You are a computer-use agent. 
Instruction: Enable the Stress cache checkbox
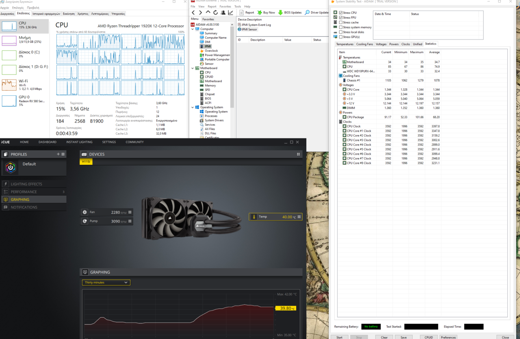(x=340, y=22)
